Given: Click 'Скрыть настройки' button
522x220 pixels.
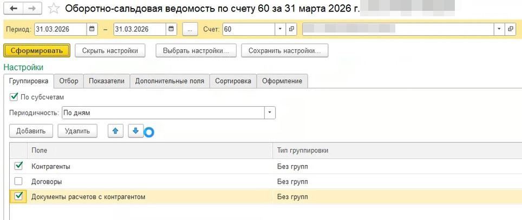Looking at the screenshot, I should pos(110,51).
